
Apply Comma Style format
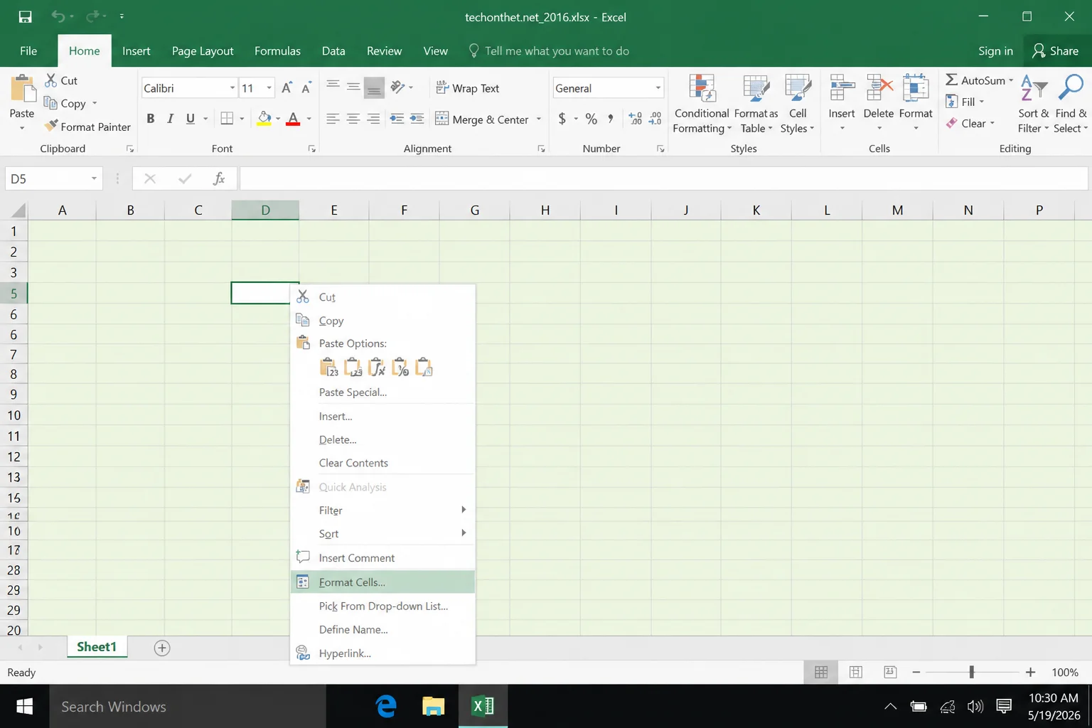click(611, 119)
